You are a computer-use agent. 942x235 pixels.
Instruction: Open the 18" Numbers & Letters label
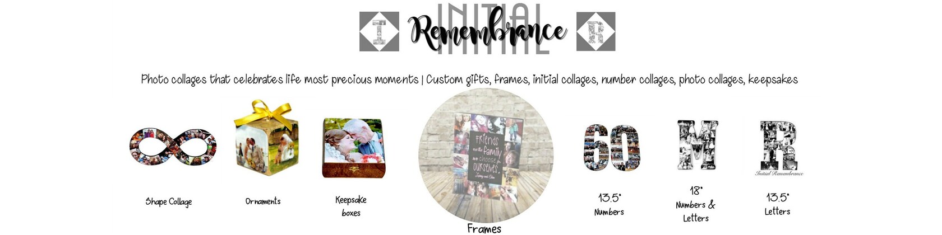(x=695, y=205)
